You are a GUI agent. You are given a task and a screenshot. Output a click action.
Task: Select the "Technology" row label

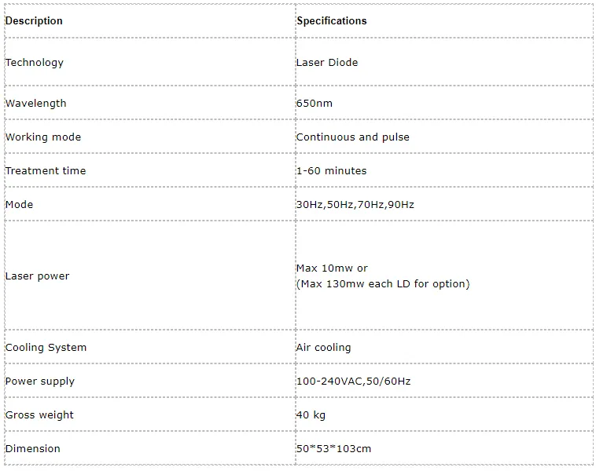pos(35,63)
